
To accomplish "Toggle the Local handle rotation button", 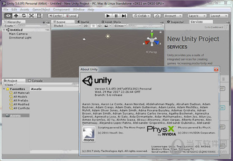I will click(x=71, y=16).
